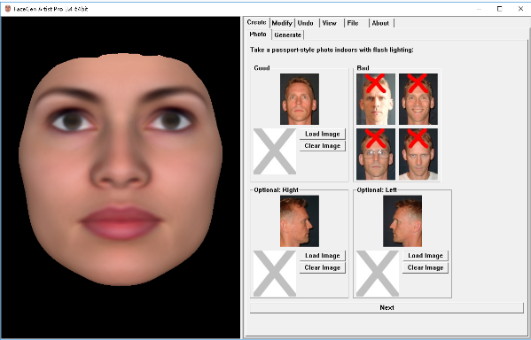Clear image for Optional Right profile
This screenshot has height=340, width=531.
point(323,267)
